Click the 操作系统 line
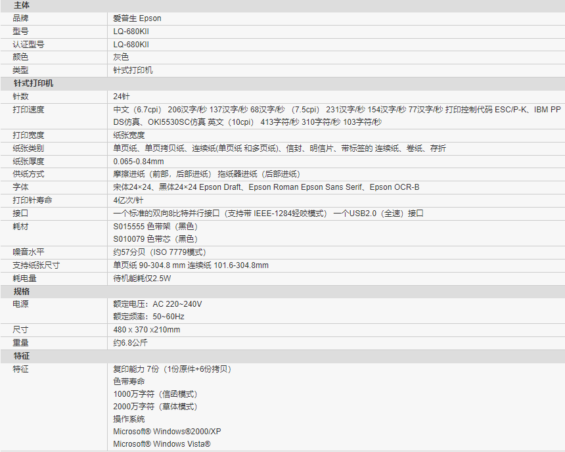 point(129,419)
